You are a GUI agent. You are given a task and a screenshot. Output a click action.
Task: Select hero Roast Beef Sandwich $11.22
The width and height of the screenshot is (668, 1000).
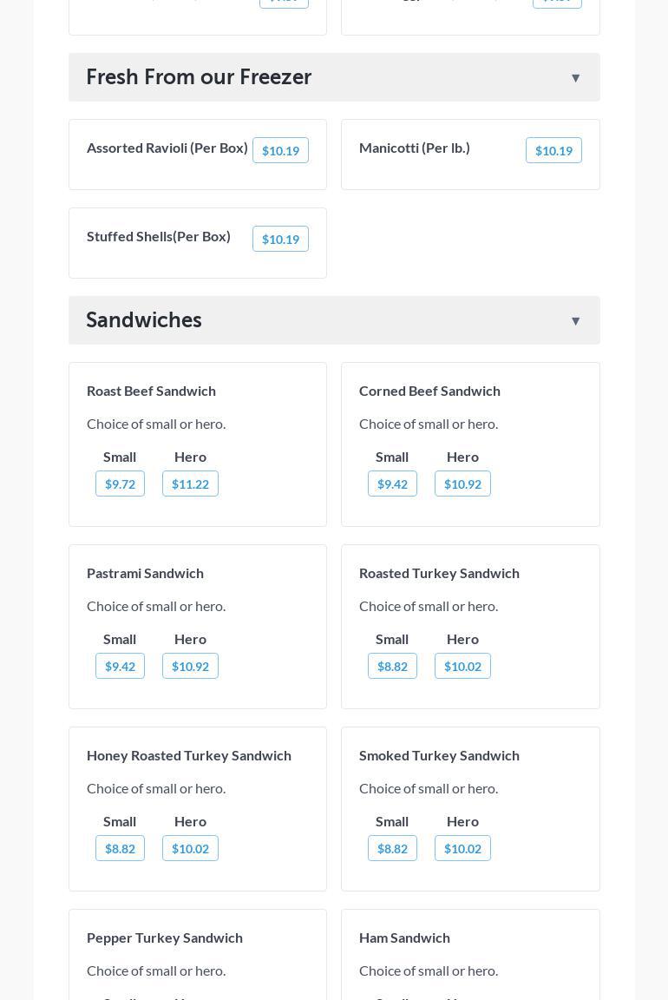tap(190, 484)
